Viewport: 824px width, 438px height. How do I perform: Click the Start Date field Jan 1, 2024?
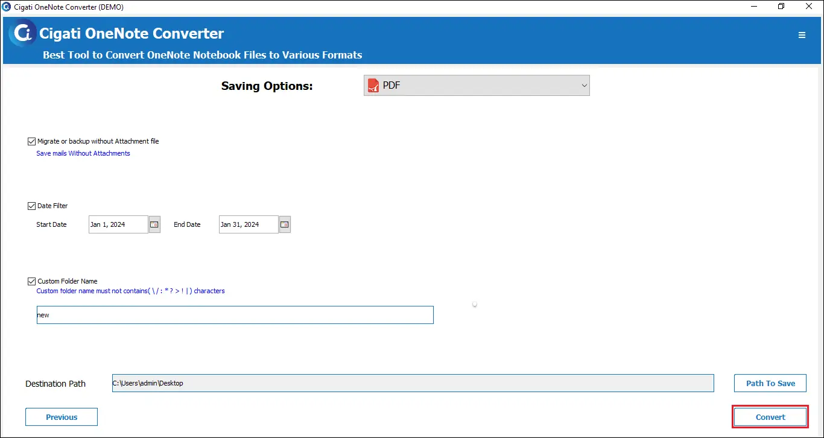[118, 224]
